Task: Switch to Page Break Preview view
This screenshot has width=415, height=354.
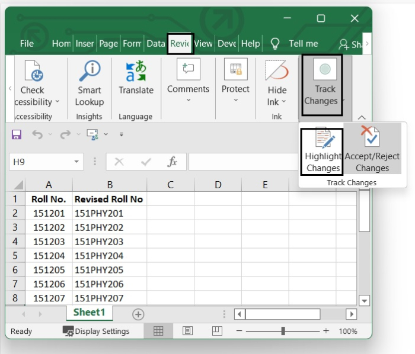Action: (217, 331)
